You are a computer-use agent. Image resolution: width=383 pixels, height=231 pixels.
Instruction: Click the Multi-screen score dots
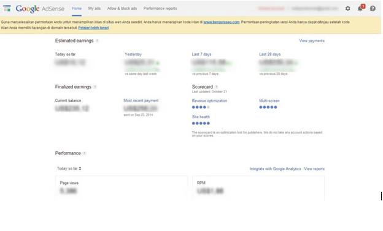click(x=268, y=107)
